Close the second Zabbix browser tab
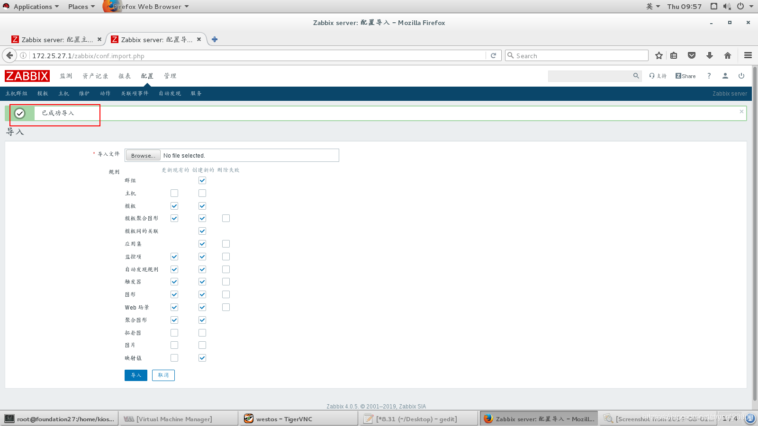Image resolution: width=758 pixels, height=426 pixels. (x=199, y=39)
